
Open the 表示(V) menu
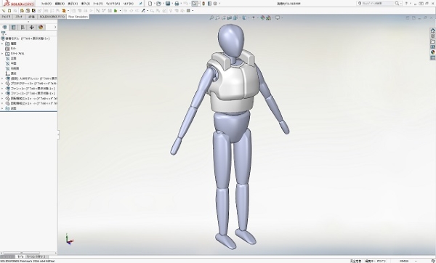click(x=73, y=4)
